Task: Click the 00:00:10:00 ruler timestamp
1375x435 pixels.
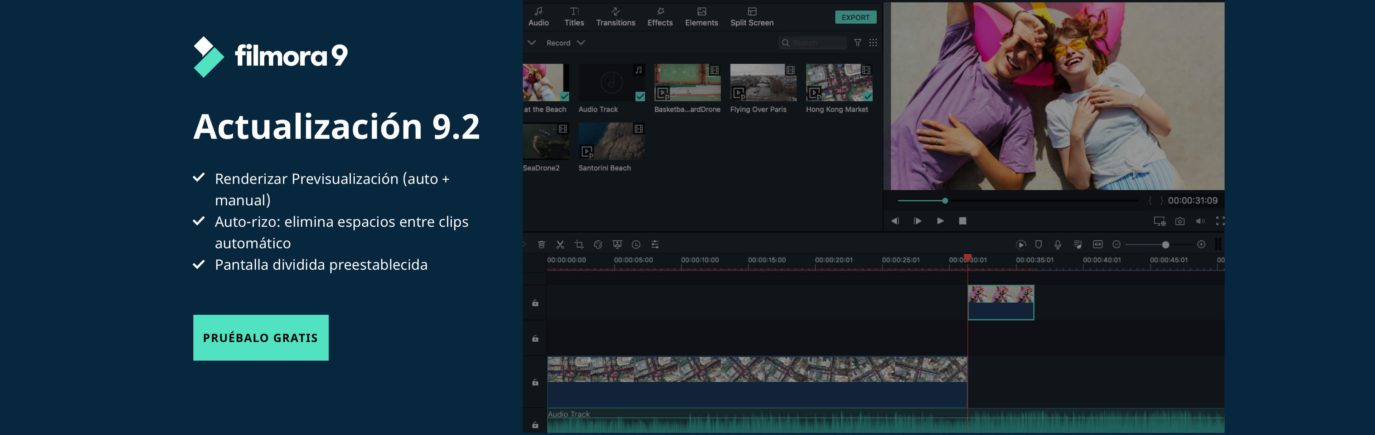Action: tap(699, 260)
